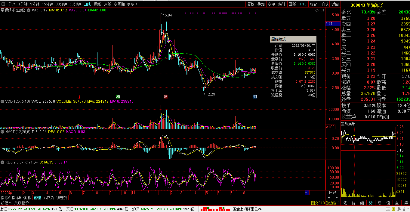The width and height of the screenshot is (410, 212).
Task: Close the 星辉娱乐 data info popup
Action: pos(313,39)
